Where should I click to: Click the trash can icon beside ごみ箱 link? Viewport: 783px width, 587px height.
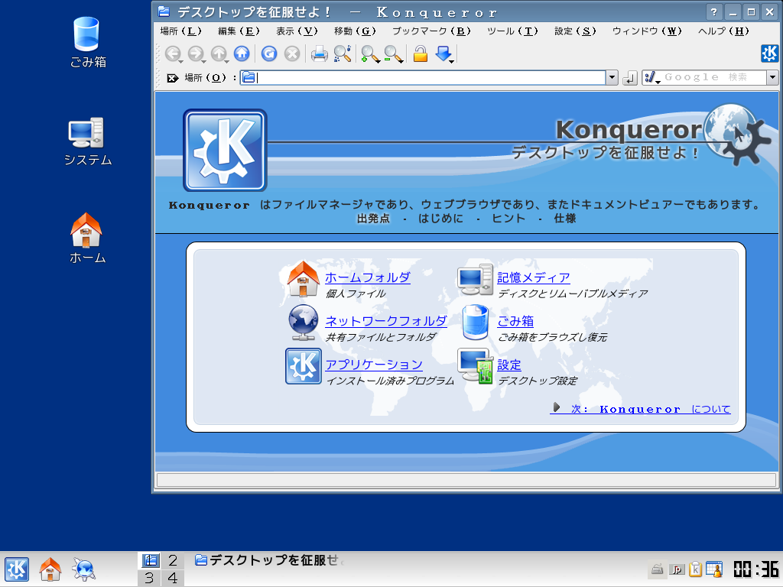(476, 323)
